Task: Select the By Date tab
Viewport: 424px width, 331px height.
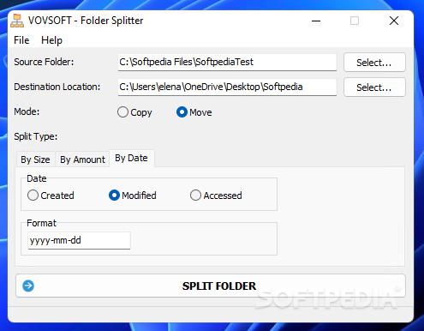Action: tap(132, 158)
